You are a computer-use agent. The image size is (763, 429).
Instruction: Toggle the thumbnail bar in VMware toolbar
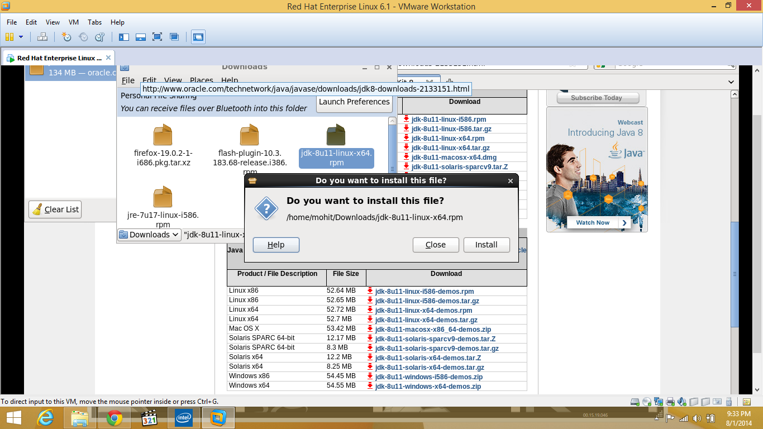pos(141,37)
